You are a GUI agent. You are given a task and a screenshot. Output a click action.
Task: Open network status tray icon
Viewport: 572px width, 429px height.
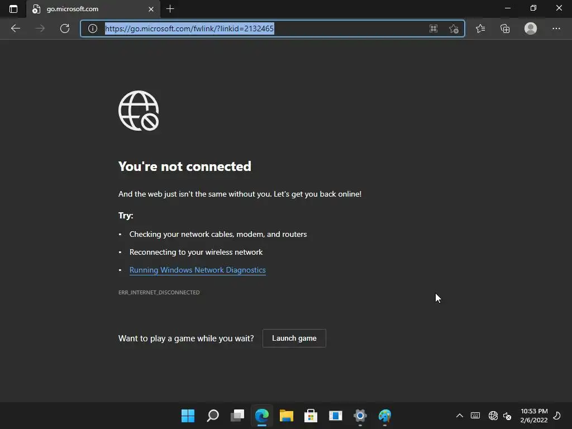pos(493,416)
